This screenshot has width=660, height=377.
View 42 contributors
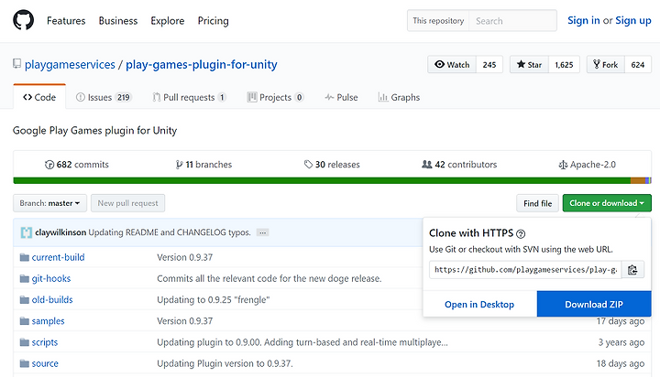coord(459,165)
